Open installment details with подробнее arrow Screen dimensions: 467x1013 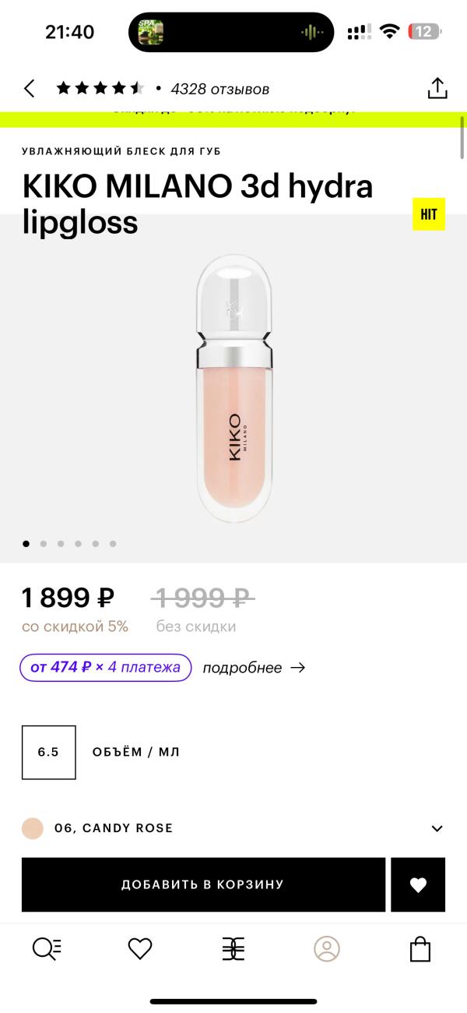coord(254,668)
